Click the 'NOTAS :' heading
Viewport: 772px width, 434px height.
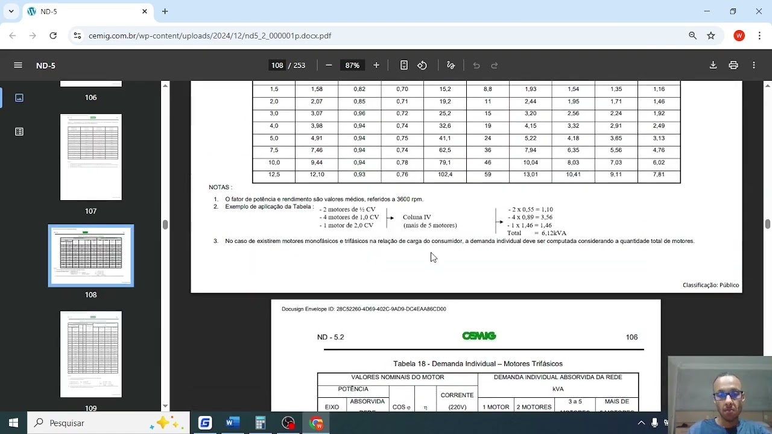coord(220,187)
